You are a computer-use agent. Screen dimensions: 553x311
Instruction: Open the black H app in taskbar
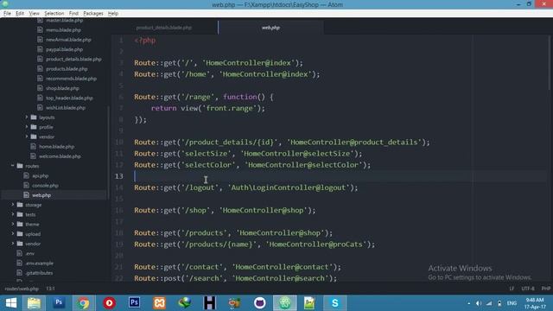coord(209,303)
